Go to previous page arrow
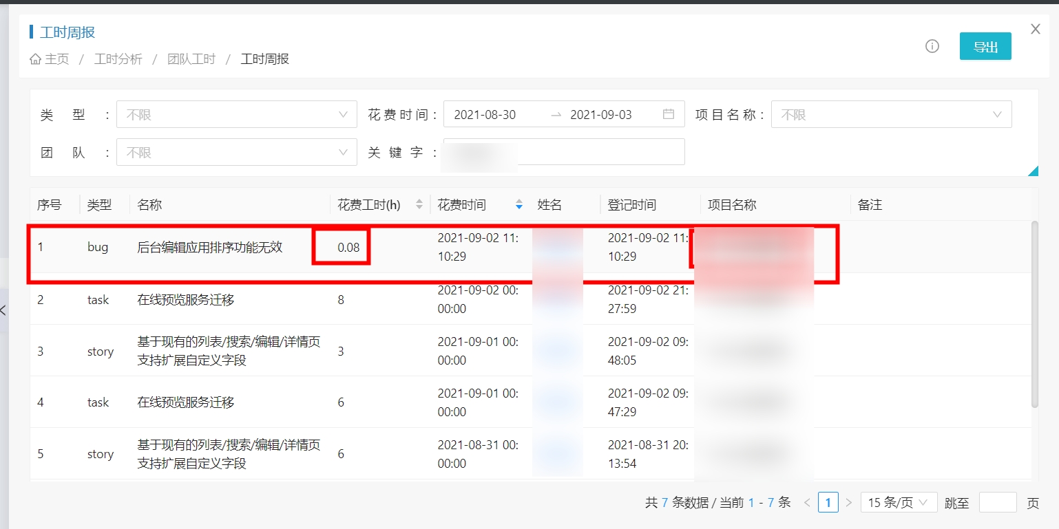Screen dimensions: 1059x529 807,503
